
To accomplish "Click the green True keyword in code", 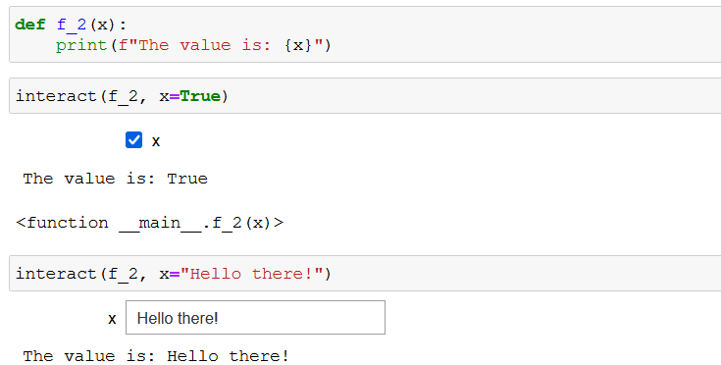I will pos(200,96).
